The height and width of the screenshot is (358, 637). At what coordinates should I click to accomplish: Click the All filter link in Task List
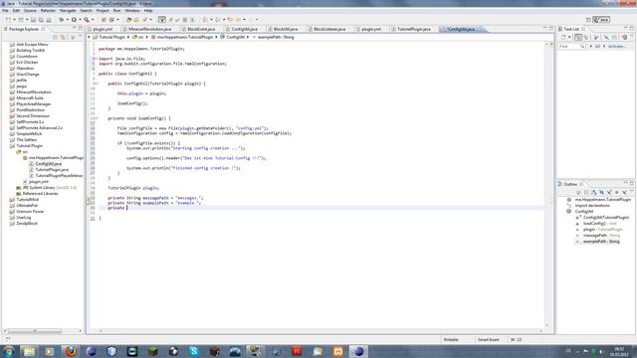tap(597, 47)
